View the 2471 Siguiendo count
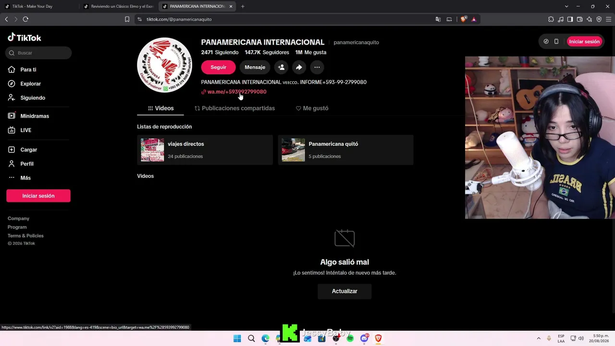 click(x=220, y=52)
